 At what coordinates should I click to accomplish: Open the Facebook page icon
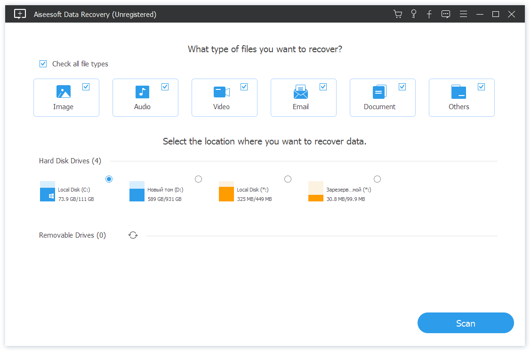click(x=429, y=14)
